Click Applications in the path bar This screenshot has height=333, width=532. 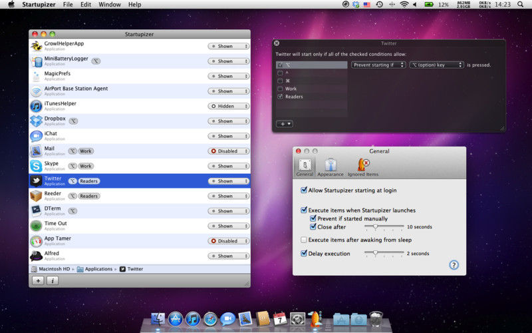pyautogui.click(x=94, y=269)
